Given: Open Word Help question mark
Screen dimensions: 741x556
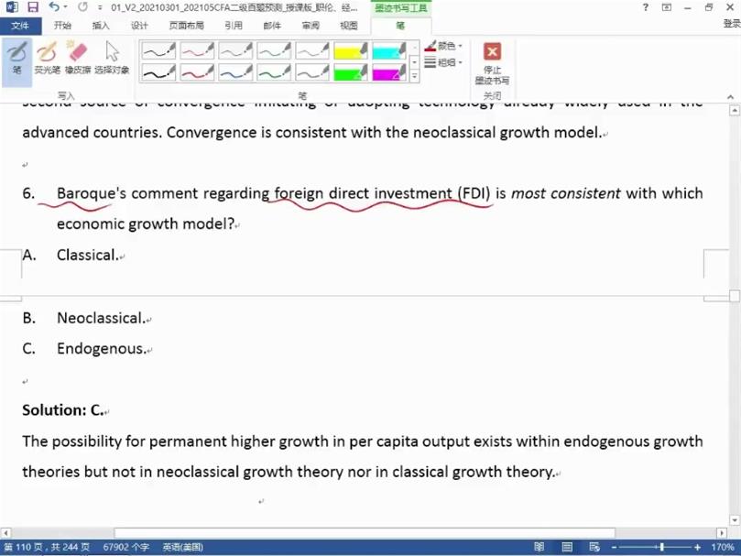Looking at the screenshot, I should click(x=646, y=7).
